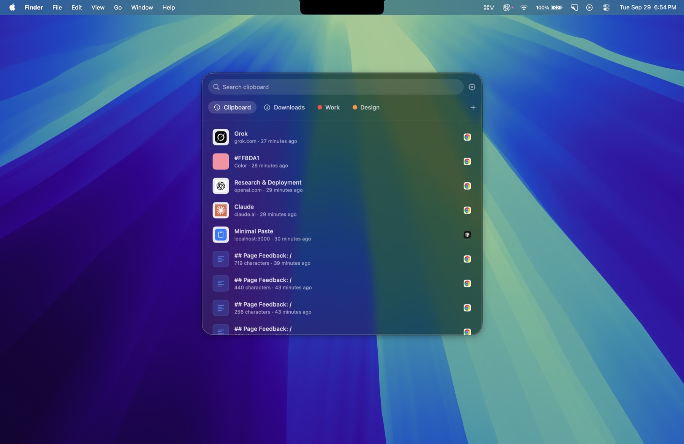
Task: Click '719 characters · 39 minutes ago' text
Action: tap(272, 263)
